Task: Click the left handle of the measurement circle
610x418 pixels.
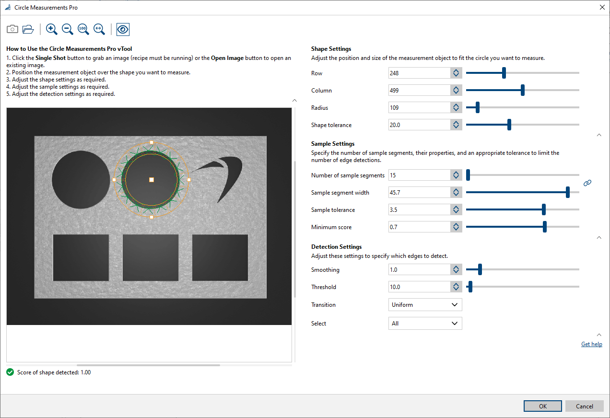Action: pos(114,180)
